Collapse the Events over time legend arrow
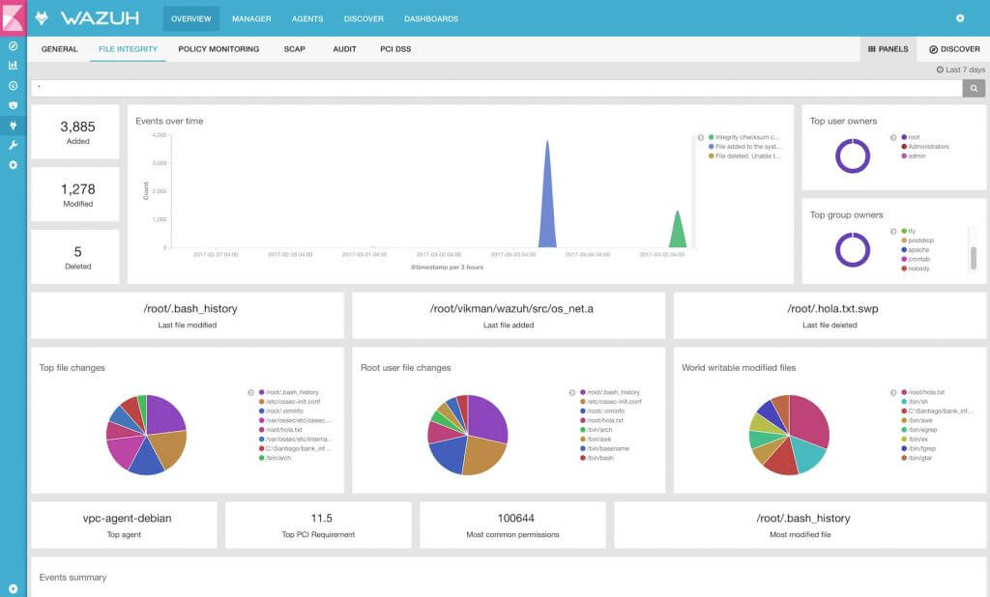The image size is (990, 597). 701,137
